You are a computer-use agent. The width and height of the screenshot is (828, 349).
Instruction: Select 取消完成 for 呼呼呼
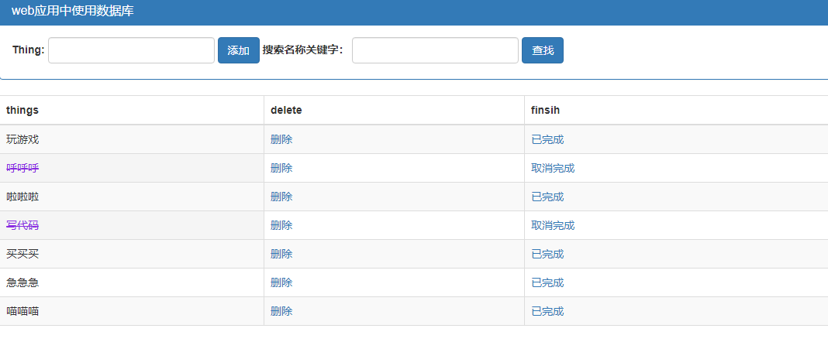point(553,168)
